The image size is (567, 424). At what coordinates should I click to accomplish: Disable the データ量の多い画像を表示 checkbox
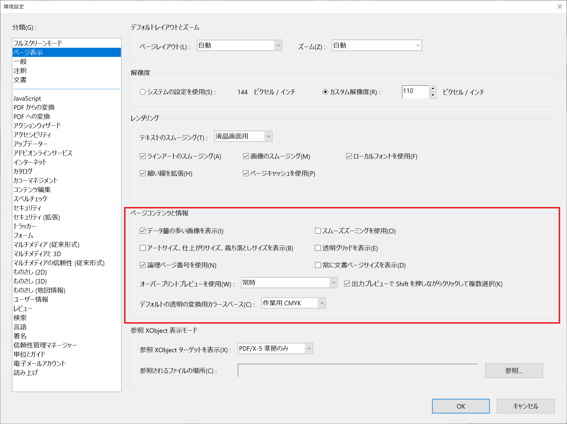tap(143, 231)
